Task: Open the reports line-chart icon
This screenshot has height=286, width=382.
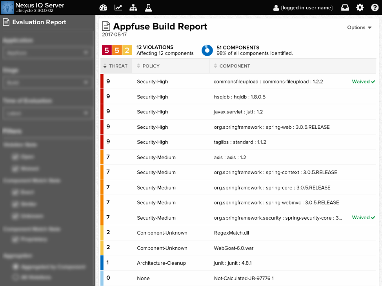Action: [x=118, y=7]
